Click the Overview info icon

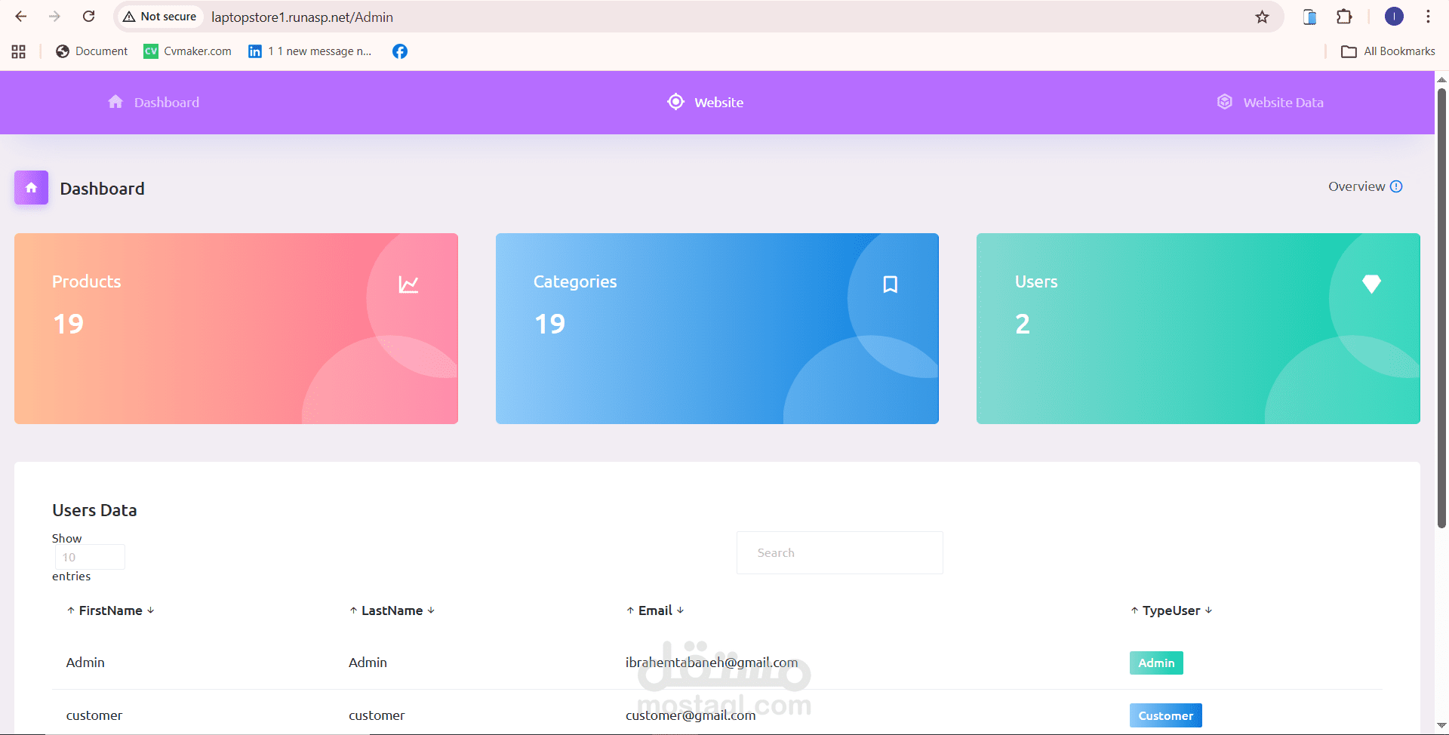tap(1396, 186)
